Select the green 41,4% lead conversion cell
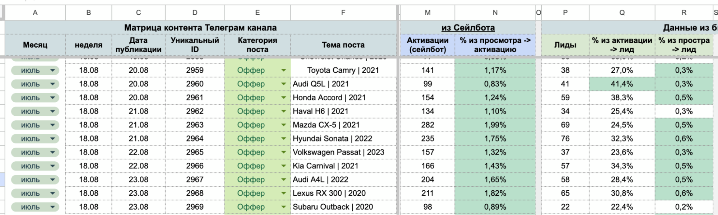This screenshot has width=718, height=215. [622, 84]
